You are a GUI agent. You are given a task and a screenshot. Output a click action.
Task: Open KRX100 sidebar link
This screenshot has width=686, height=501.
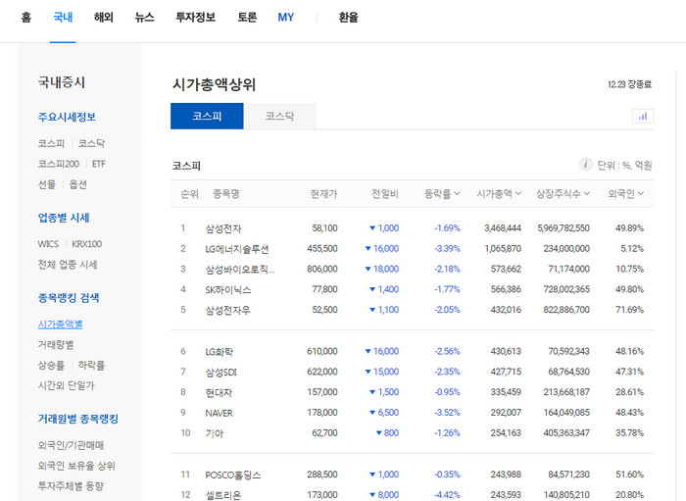(x=87, y=244)
